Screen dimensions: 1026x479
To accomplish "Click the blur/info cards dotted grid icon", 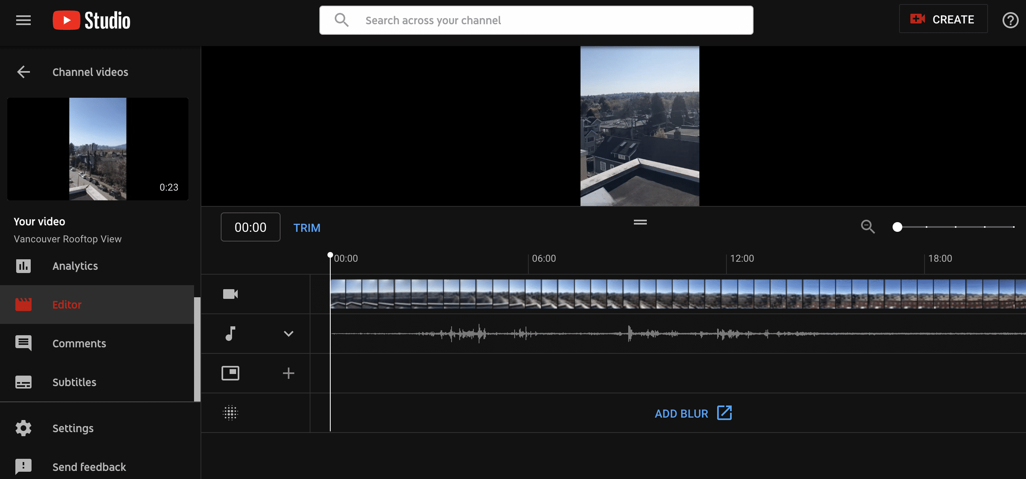I will pos(230,412).
